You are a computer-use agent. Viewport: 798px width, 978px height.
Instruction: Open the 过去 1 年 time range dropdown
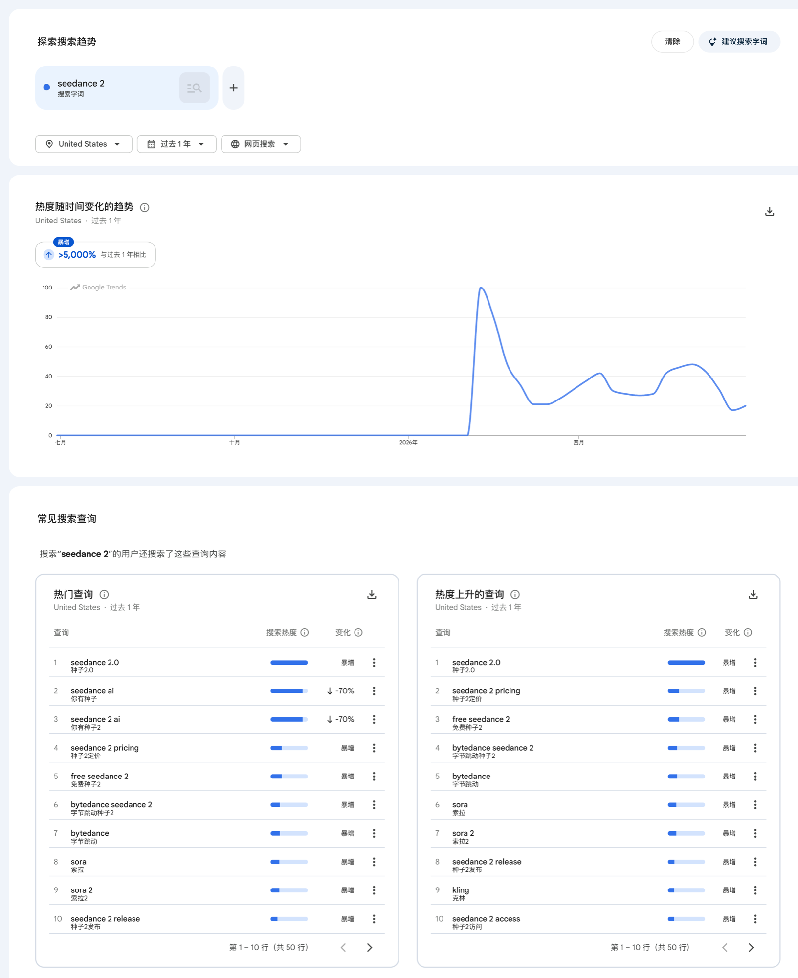coord(177,144)
